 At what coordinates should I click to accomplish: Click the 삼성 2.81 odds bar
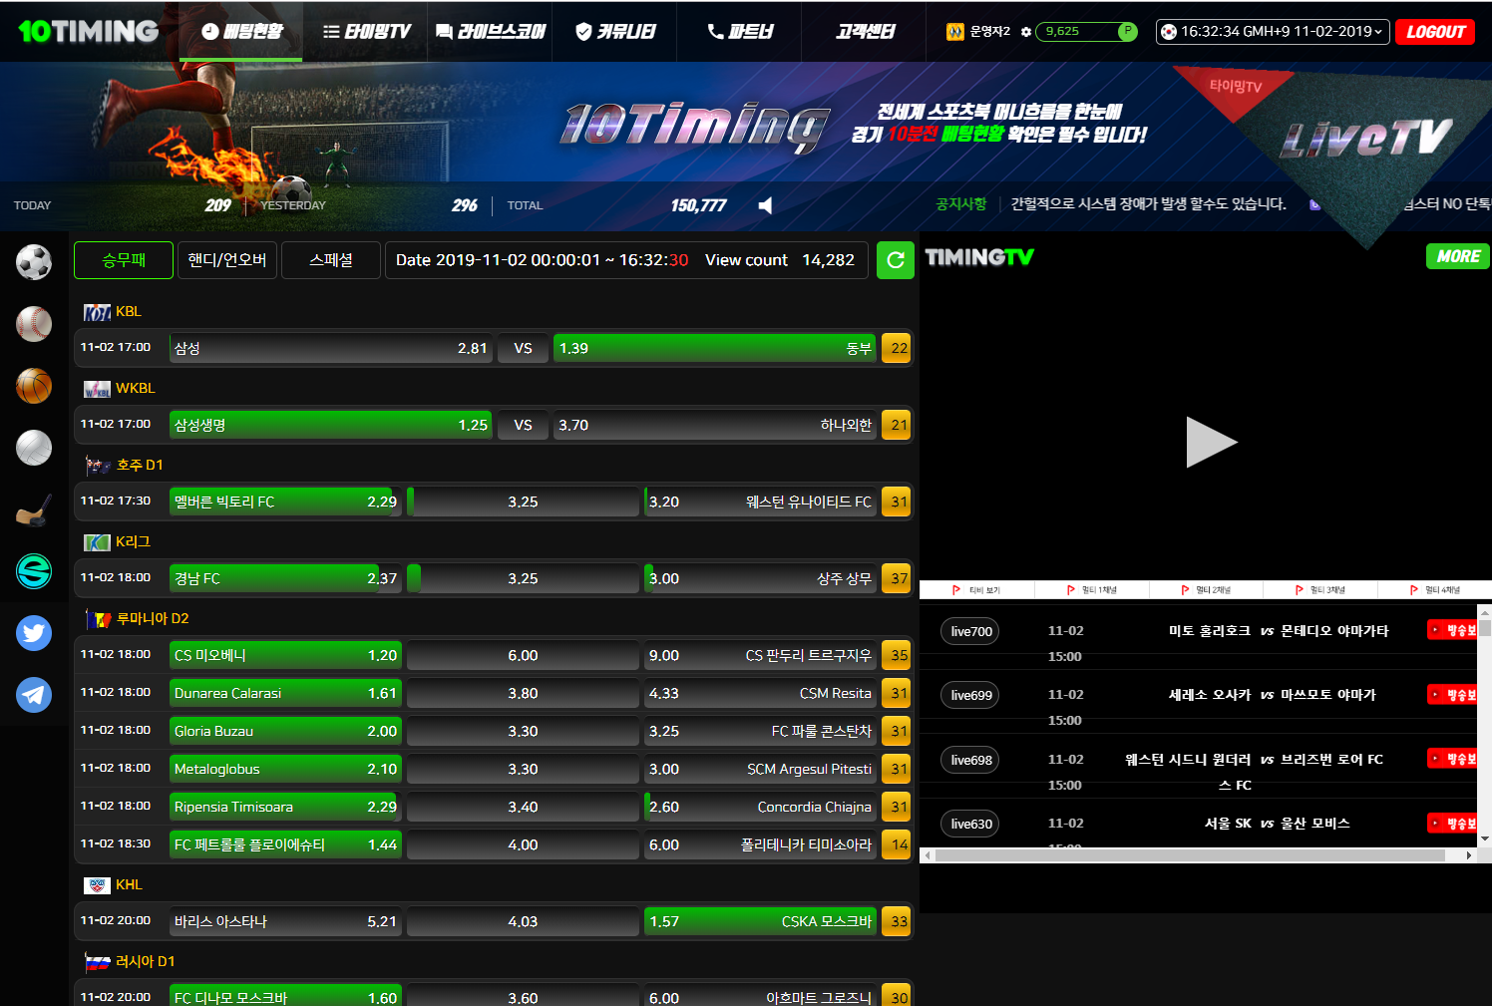(331, 348)
